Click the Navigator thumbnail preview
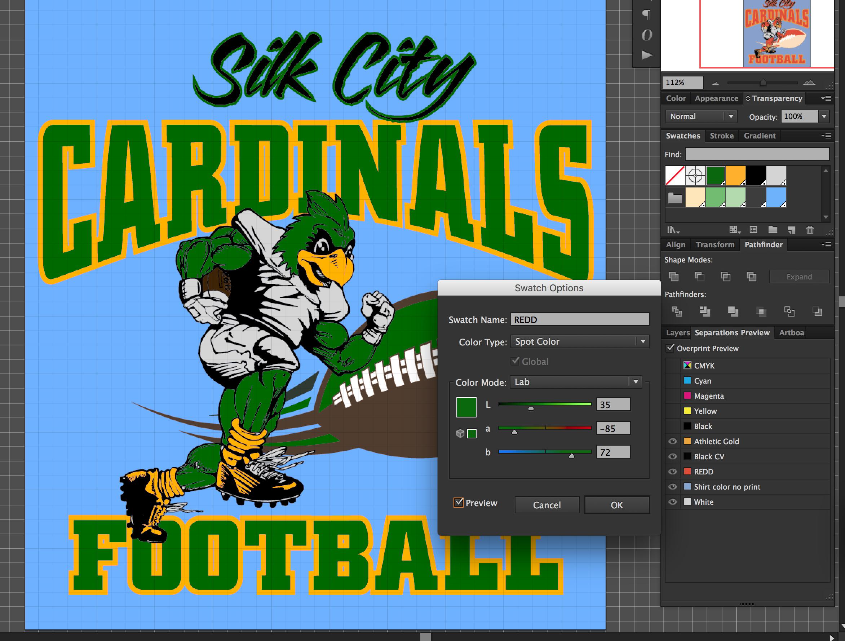Viewport: 845px width, 641px height. 777,34
